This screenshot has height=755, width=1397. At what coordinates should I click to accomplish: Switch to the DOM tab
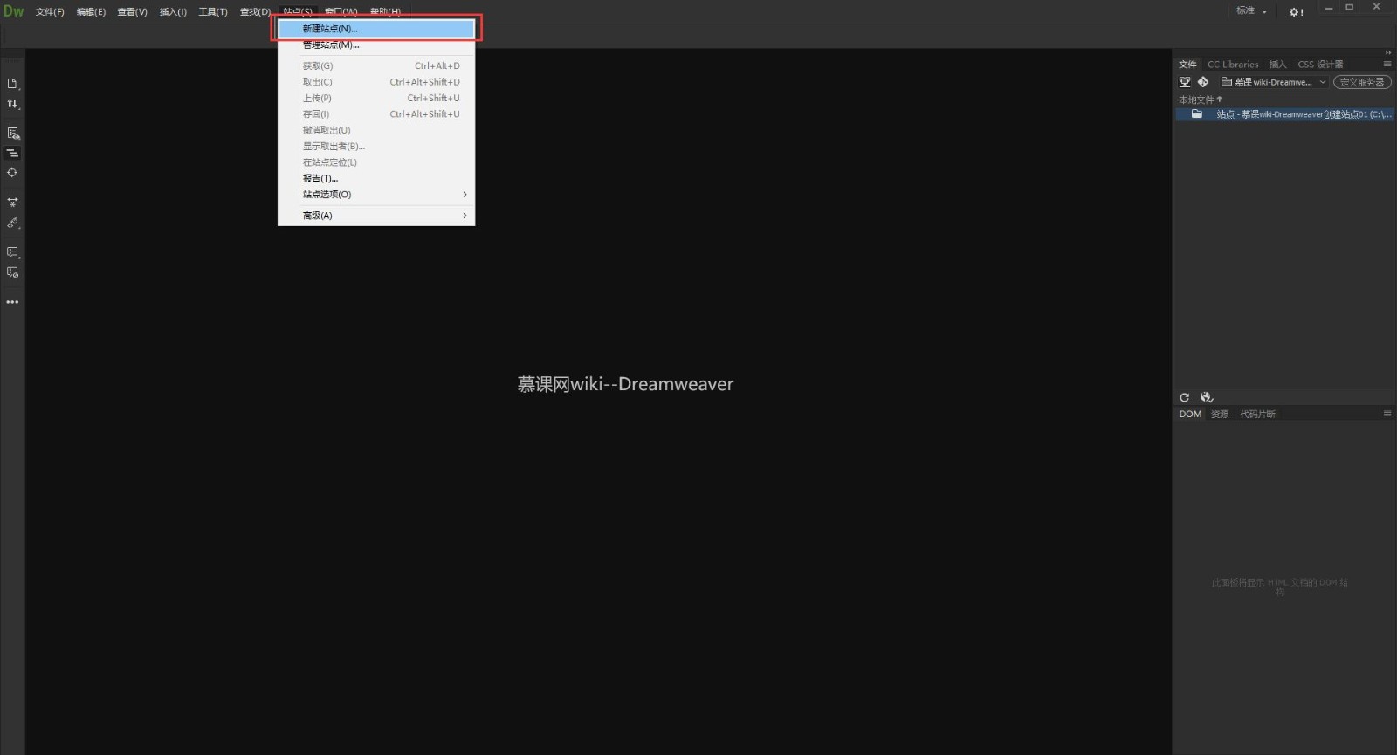point(1190,415)
